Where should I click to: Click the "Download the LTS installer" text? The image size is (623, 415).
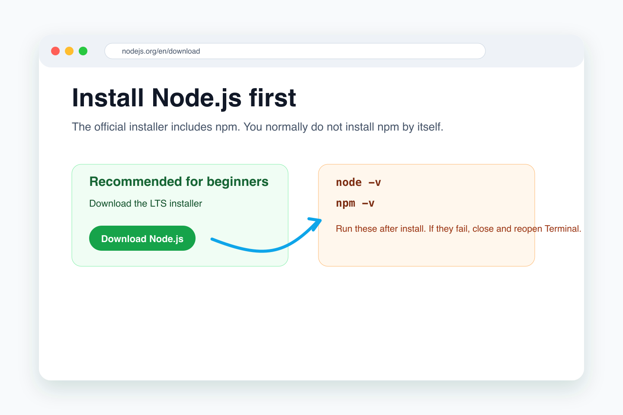[146, 204]
